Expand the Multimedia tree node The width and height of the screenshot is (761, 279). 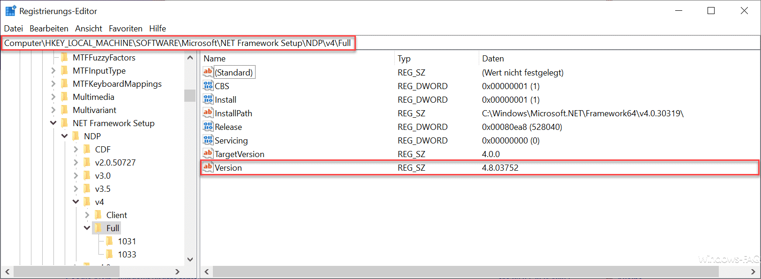[x=53, y=97]
